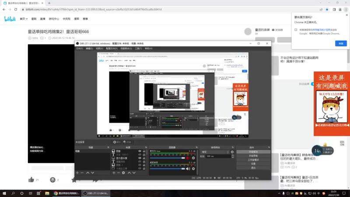Unmute the 麦克风/Aux red speaker icon
Viewport: 350px width, 197px height.
(188, 158)
